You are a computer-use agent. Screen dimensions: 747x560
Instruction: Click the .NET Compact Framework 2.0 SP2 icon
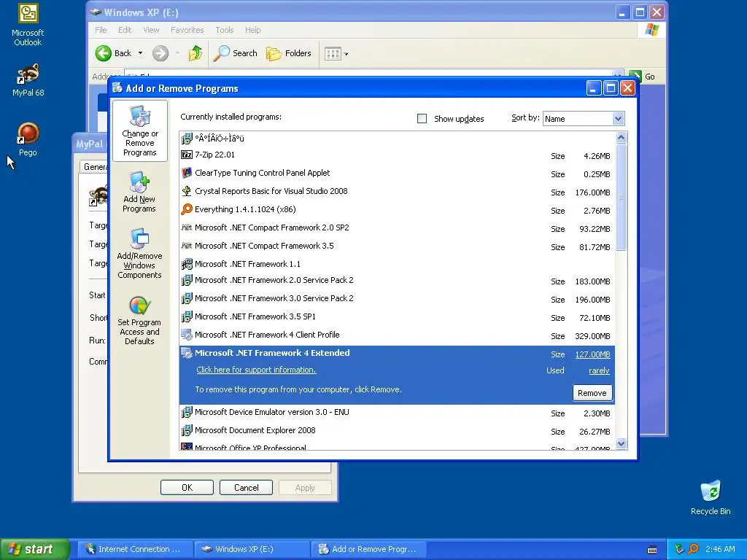tap(187, 227)
